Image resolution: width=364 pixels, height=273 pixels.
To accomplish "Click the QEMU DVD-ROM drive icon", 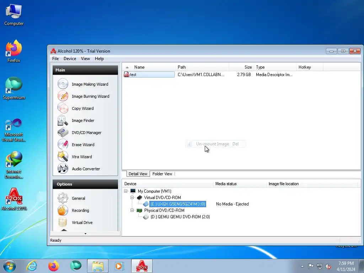I will (x=146, y=217).
